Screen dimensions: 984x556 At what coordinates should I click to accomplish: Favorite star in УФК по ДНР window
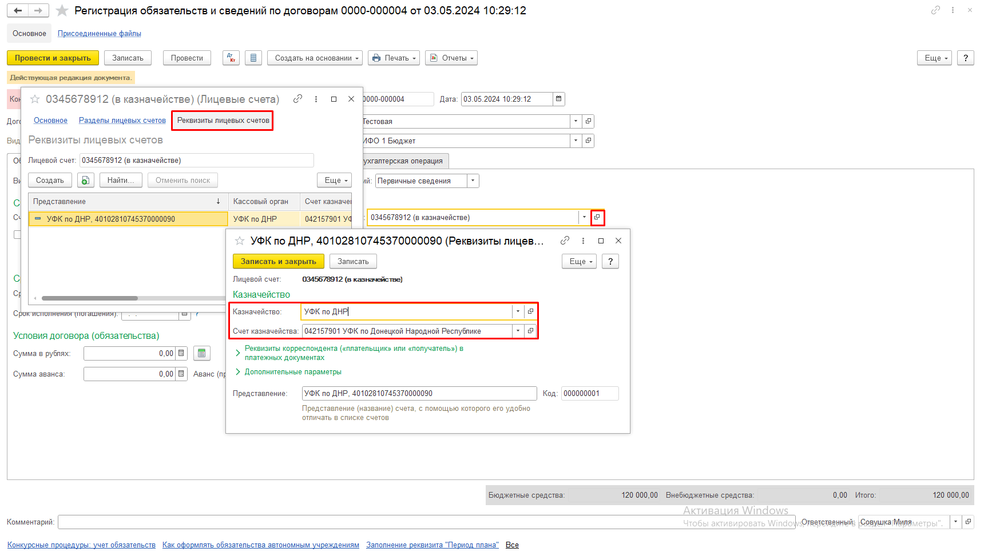pos(240,241)
